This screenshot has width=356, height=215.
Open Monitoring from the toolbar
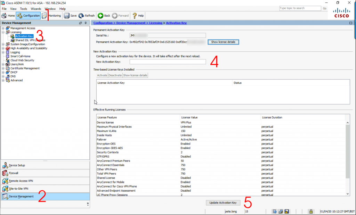coord(51,16)
